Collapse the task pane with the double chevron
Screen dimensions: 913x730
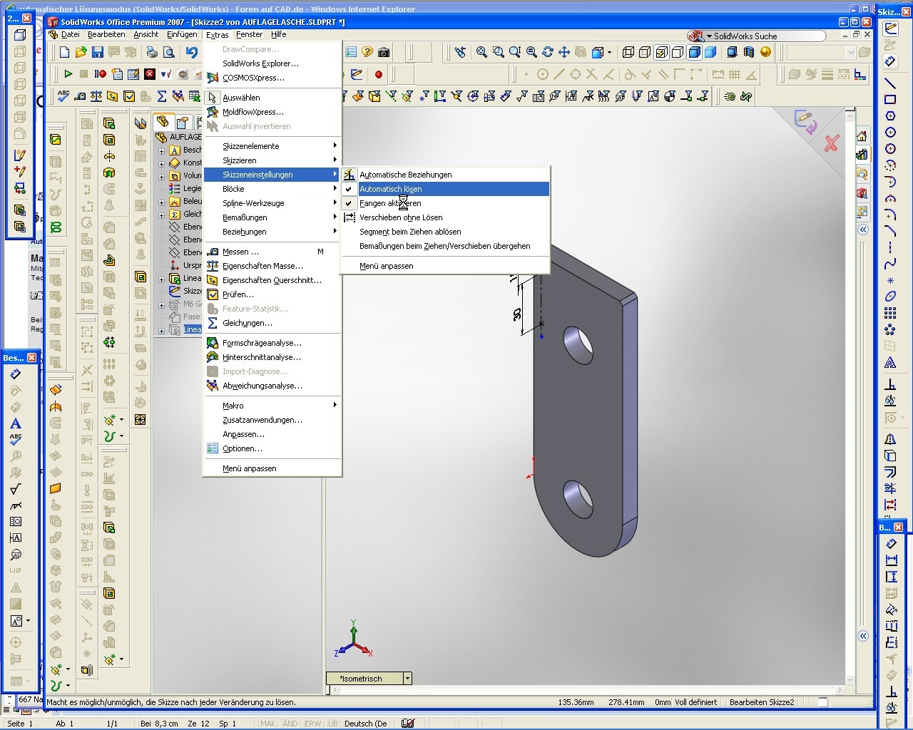(x=862, y=230)
